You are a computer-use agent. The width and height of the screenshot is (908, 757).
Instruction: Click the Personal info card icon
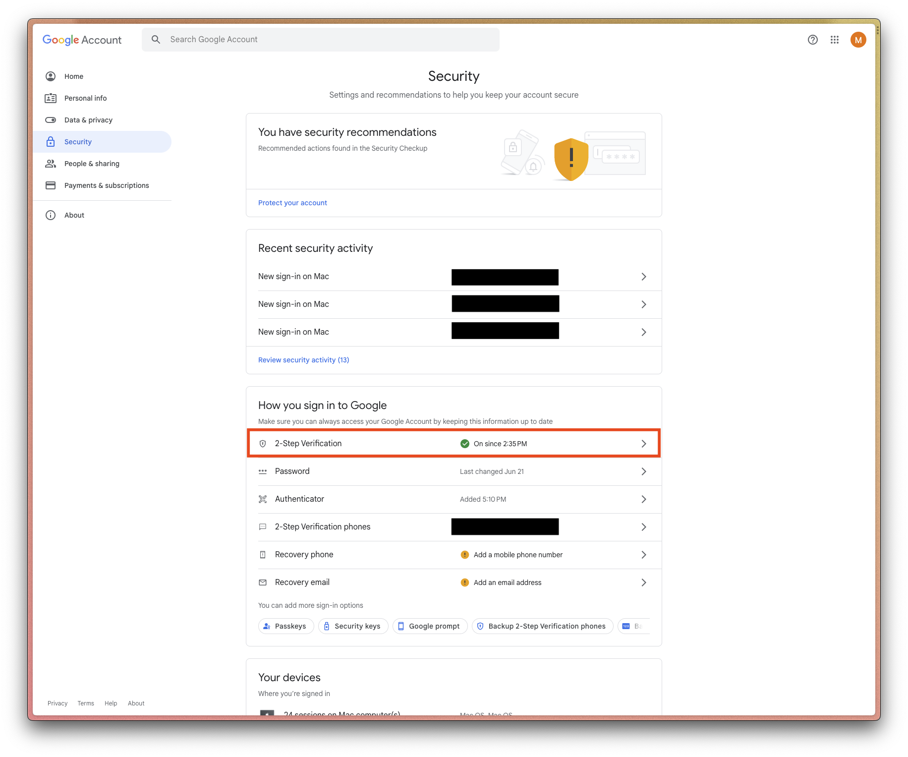pyautogui.click(x=51, y=98)
